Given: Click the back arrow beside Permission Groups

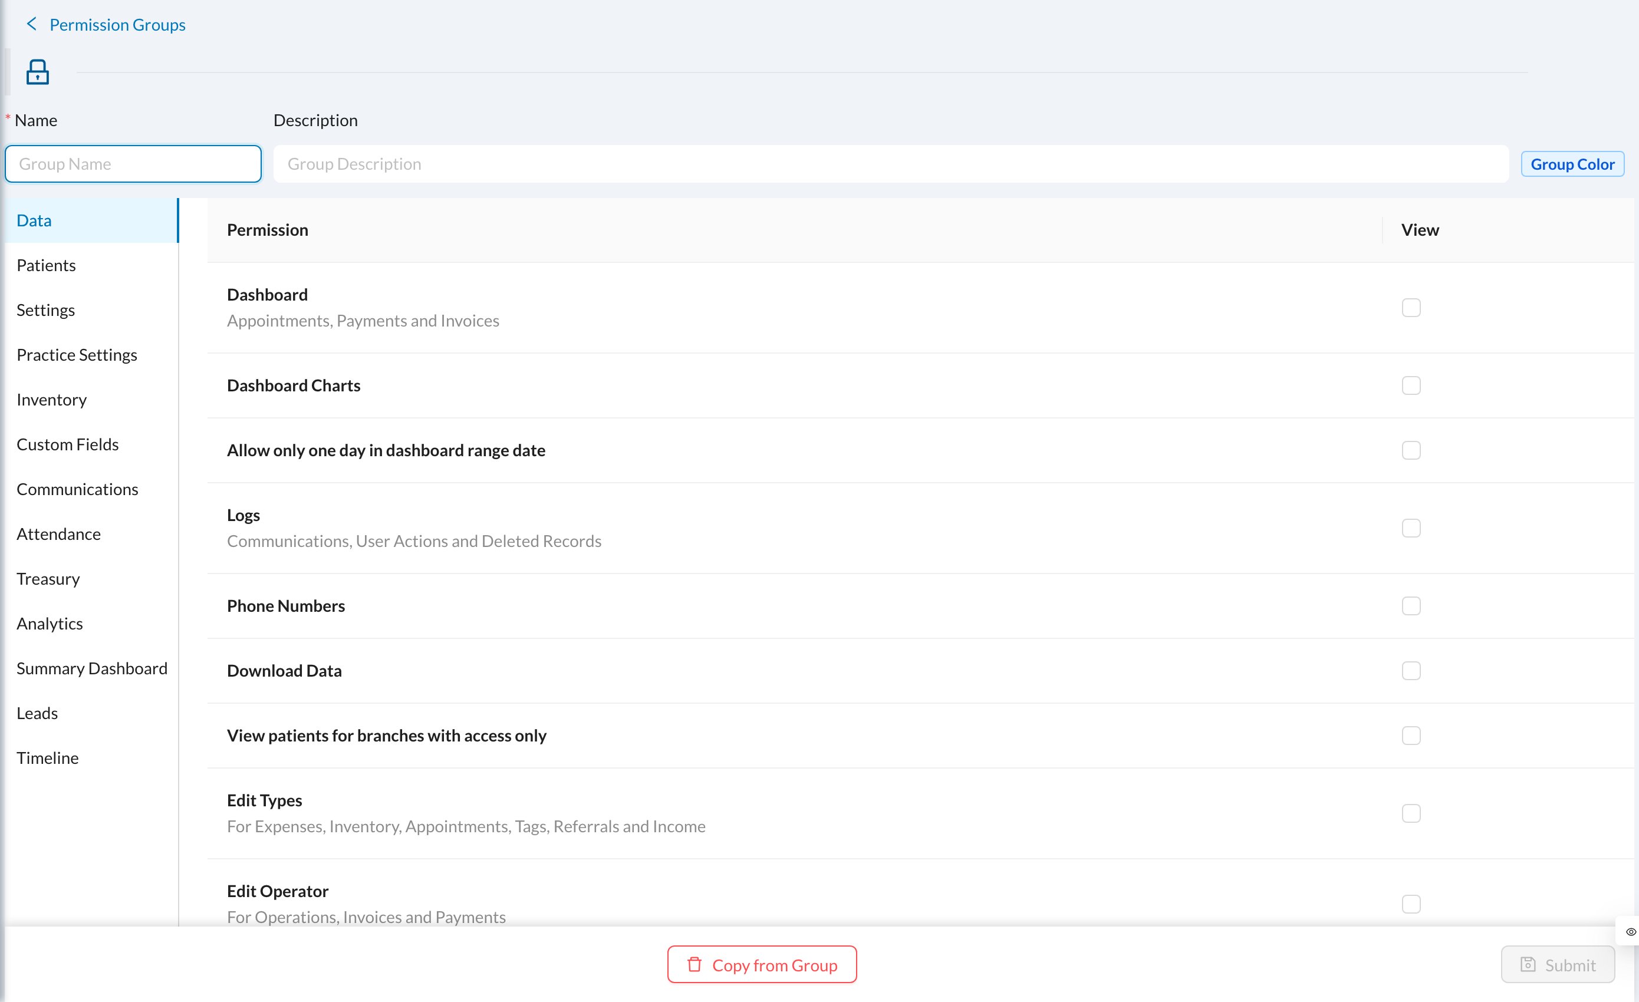Looking at the screenshot, I should coord(31,24).
